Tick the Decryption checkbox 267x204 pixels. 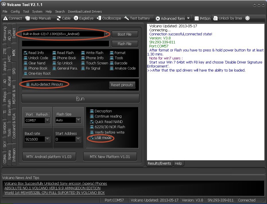click(92, 111)
